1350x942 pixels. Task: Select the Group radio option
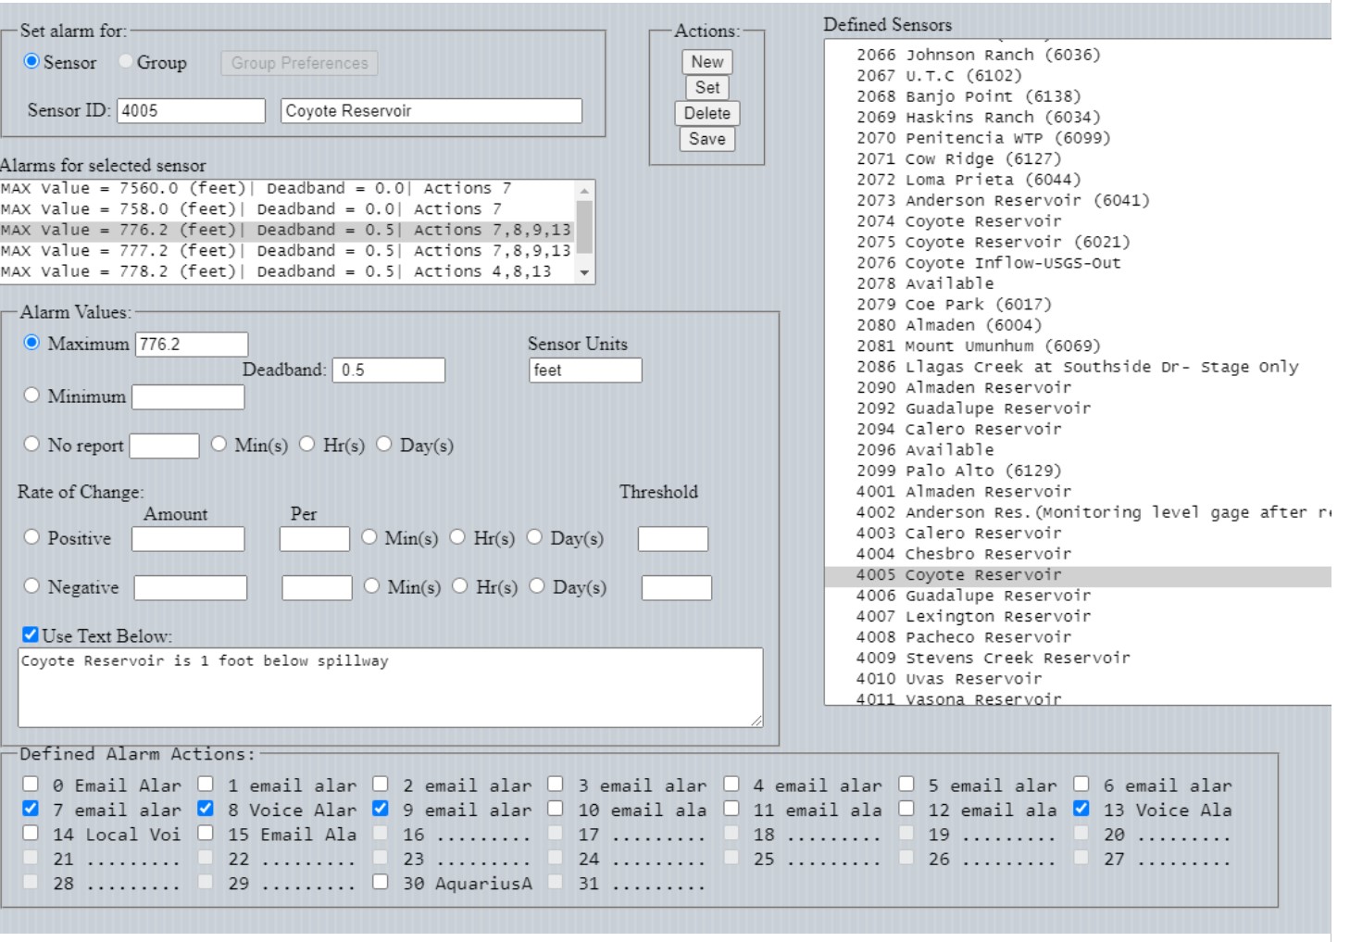coord(126,62)
